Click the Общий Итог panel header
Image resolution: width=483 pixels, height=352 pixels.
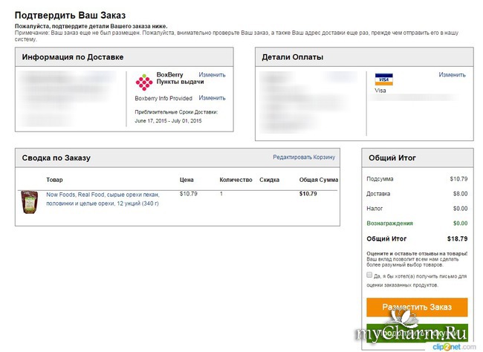pyautogui.click(x=392, y=158)
